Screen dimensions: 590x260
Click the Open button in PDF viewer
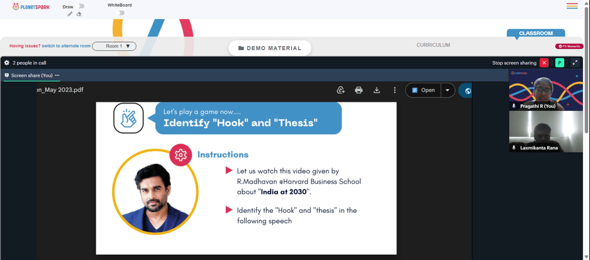click(424, 90)
